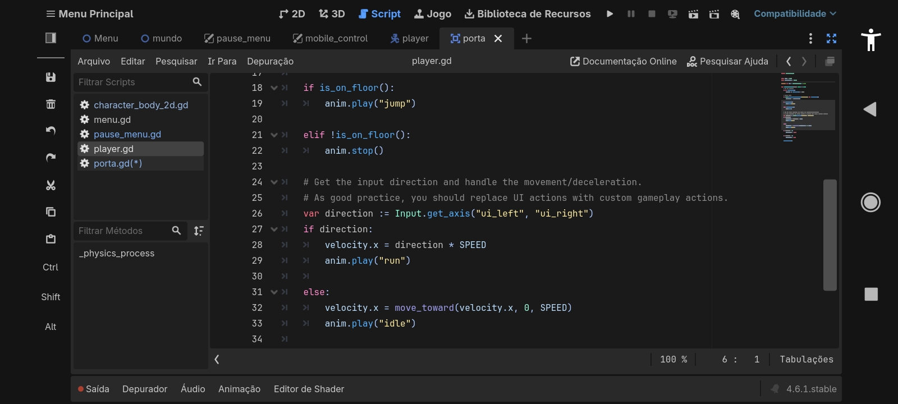Open Documentação Online link
Screen dimensions: 898x404
click(x=624, y=61)
